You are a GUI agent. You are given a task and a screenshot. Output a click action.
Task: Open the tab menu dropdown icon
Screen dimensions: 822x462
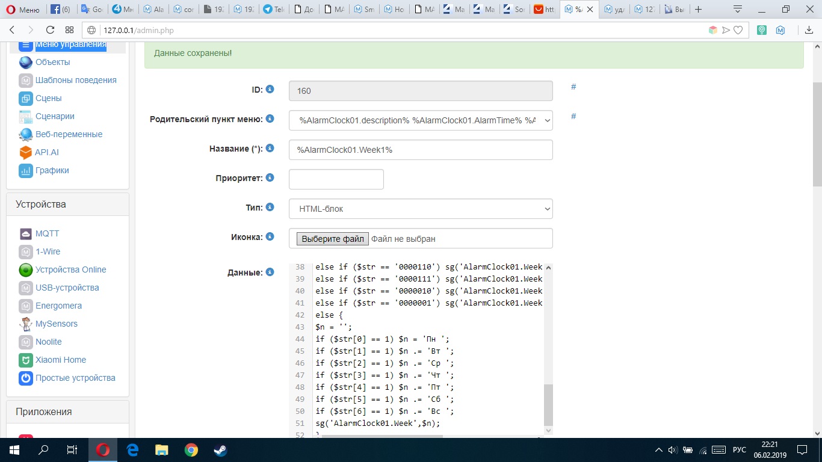click(x=738, y=10)
